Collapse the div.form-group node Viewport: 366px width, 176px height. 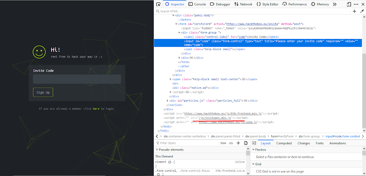[179, 33]
